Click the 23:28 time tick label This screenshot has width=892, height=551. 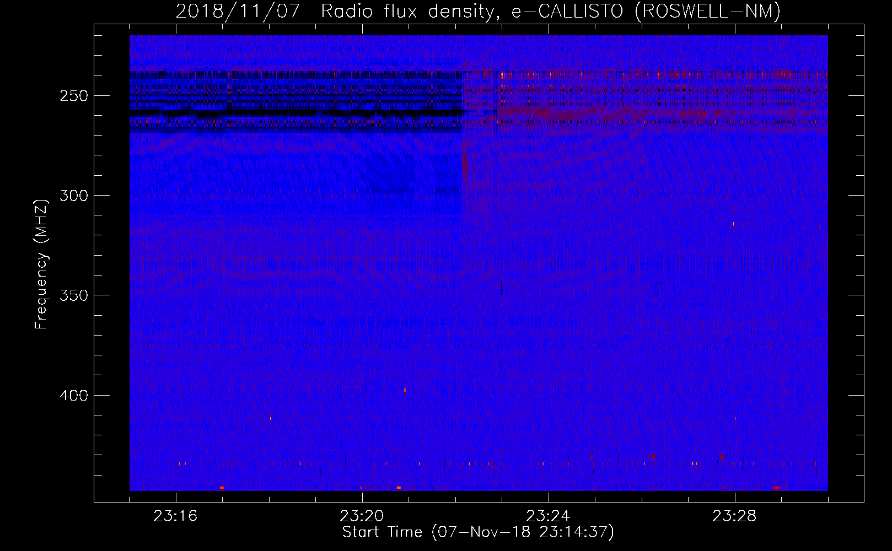(734, 516)
